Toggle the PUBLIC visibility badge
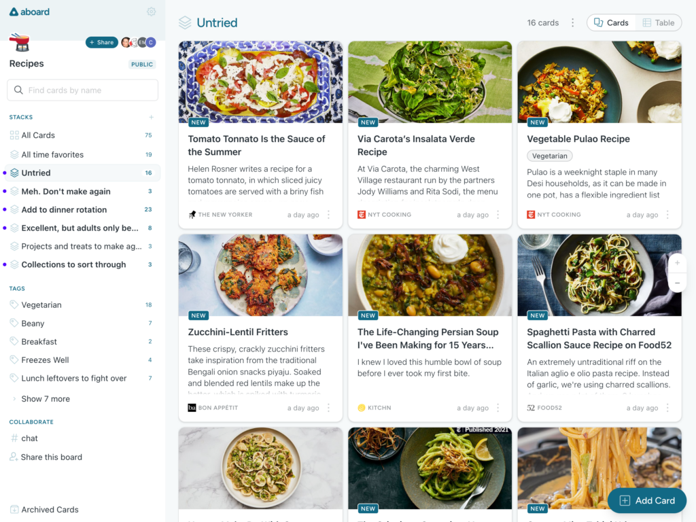The image size is (696, 522). tap(142, 65)
